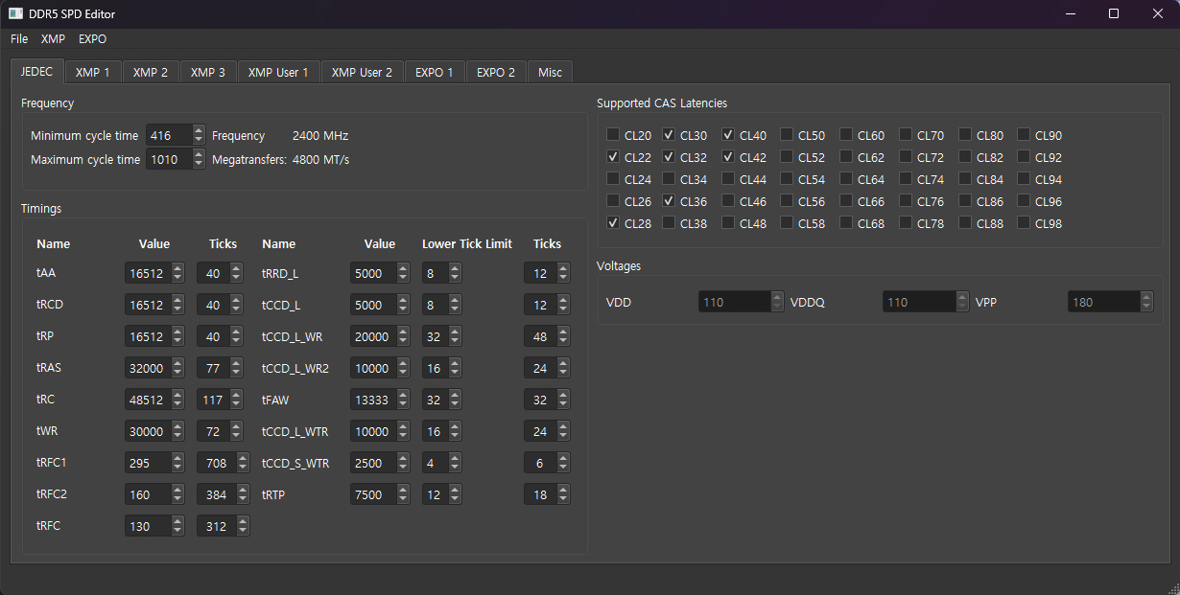This screenshot has width=1180, height=595.
Task: Decrement tRTP lower tick limit spinner
Action: (x=455, y=499)
